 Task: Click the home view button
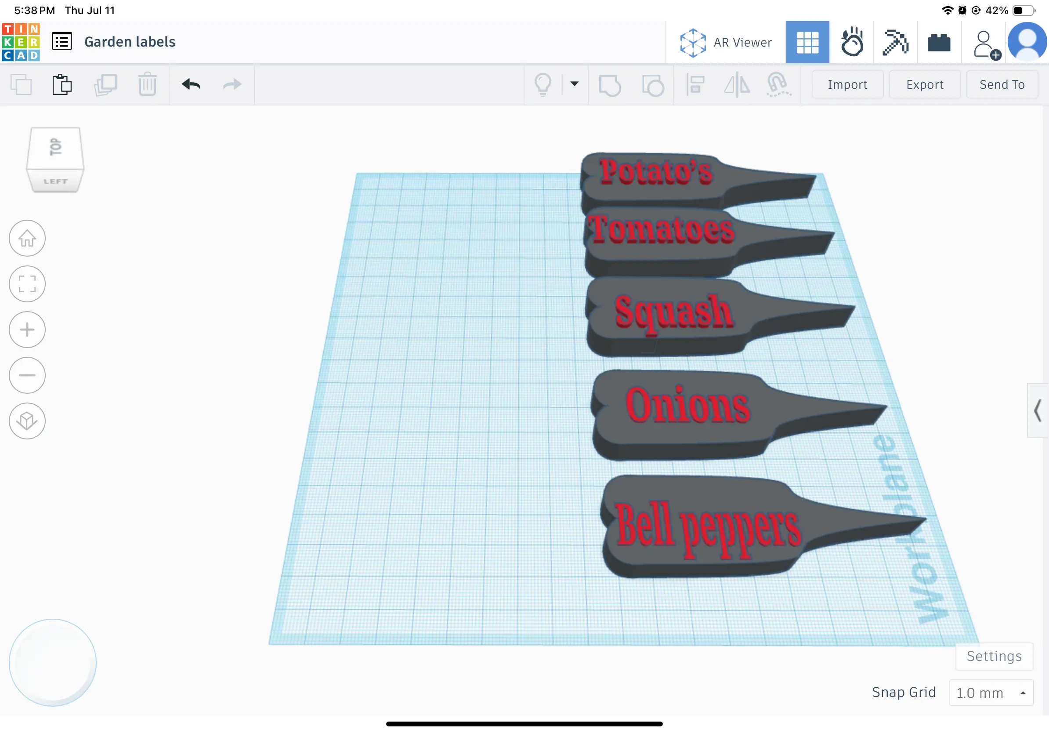27,238
